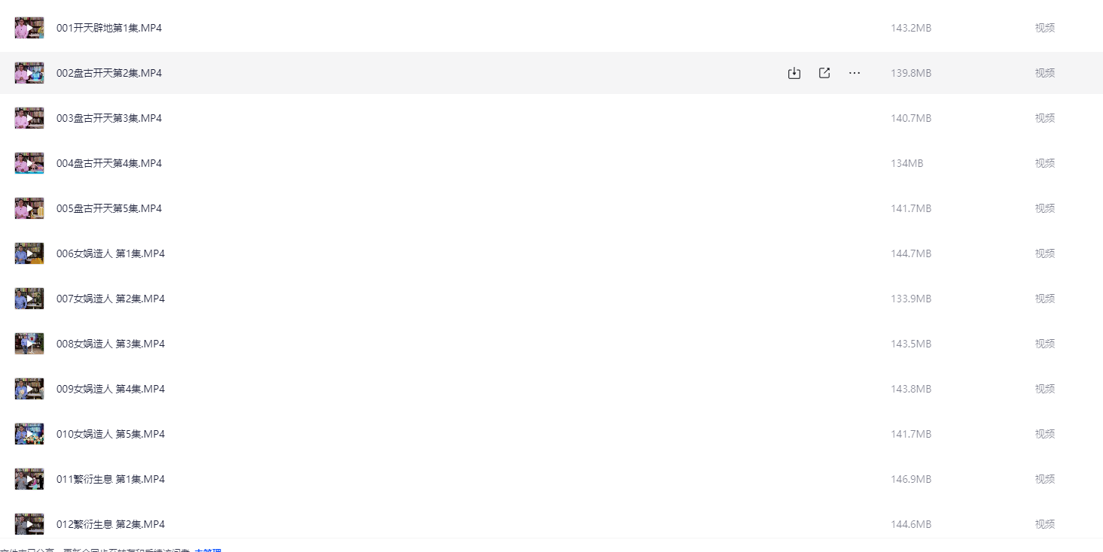Screen dimensions: 1103x552
Task: Open file 009女娲造人 第4集.MP4
Action: (111, 389)
